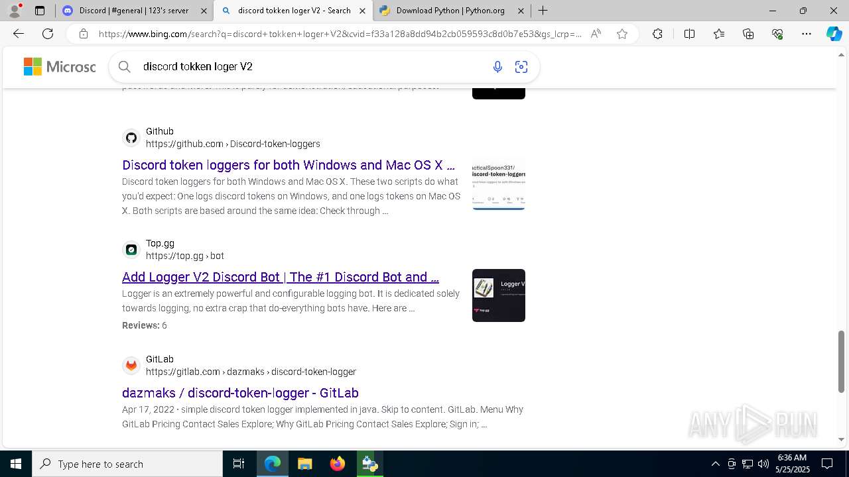Open the Favorites list
Screen dimensions: 849x477
click(x=719, y=34)
